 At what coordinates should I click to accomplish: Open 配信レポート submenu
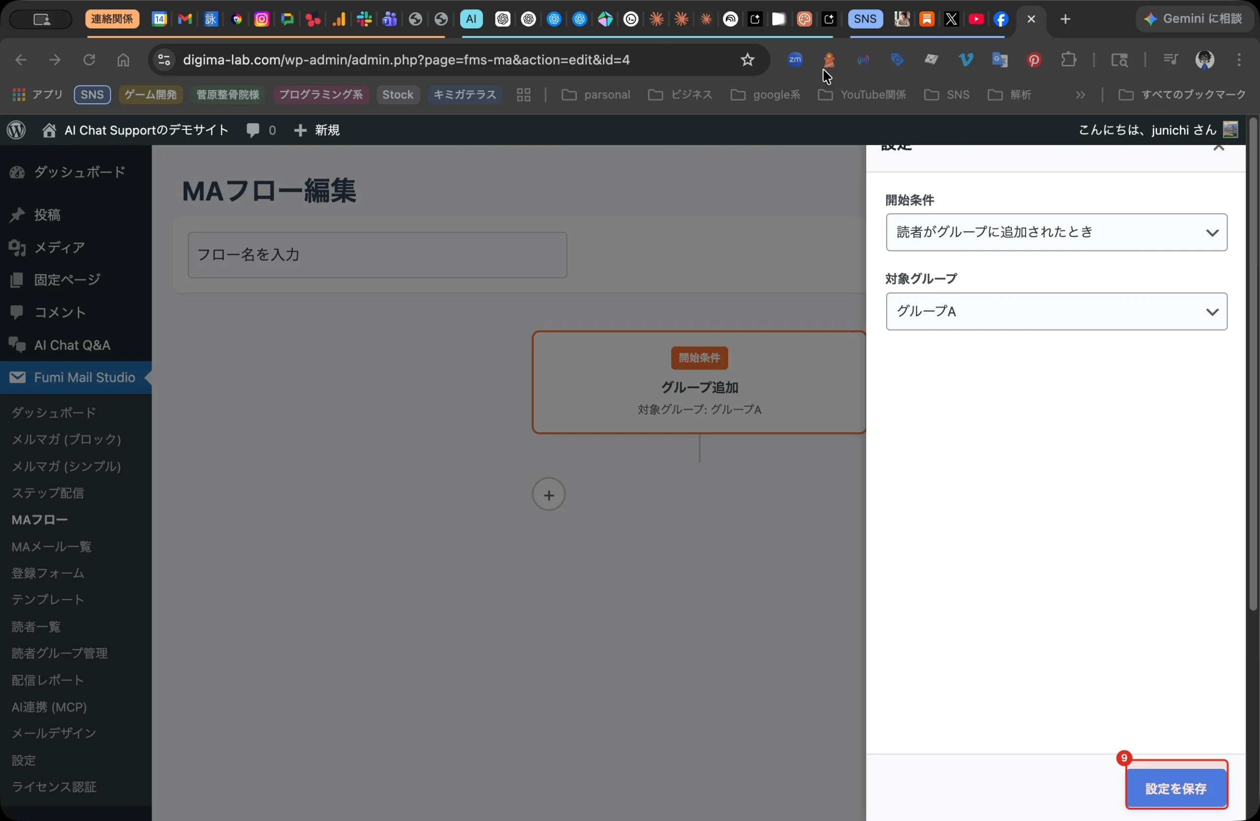pos(48,680)
